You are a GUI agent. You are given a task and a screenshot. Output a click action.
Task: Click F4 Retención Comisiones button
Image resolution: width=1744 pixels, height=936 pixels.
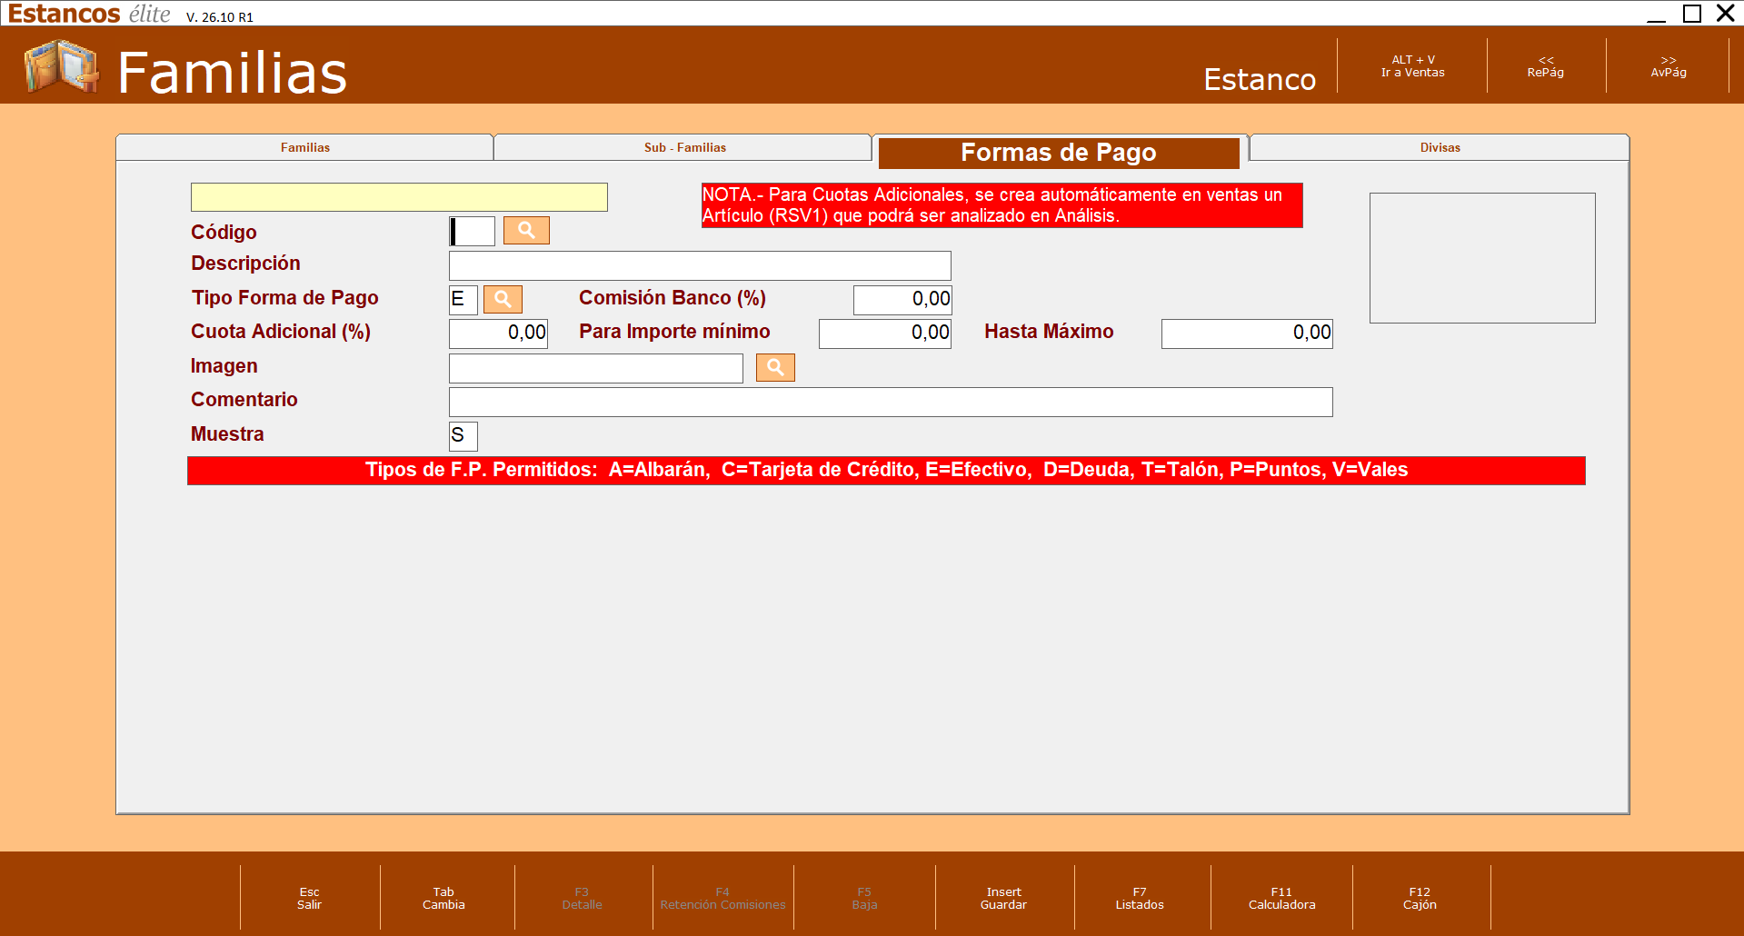(723, 898)
